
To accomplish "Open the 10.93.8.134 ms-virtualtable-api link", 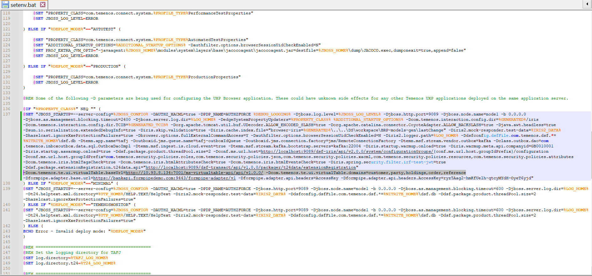I will (x=194, y=173).
